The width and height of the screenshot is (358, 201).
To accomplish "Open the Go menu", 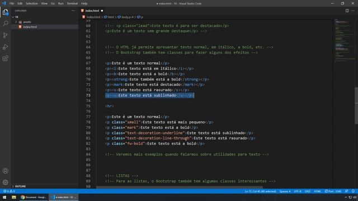I will pos(53,3).
